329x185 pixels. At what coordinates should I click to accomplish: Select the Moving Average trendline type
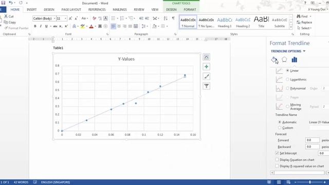point(287,106)
